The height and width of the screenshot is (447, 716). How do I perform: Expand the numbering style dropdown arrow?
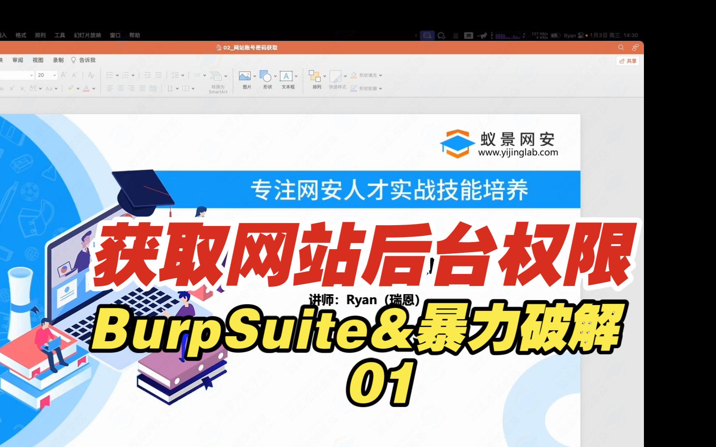133,75
